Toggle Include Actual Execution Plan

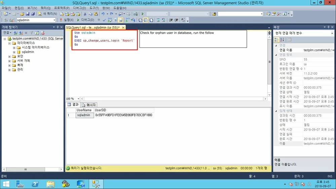tap(127, 20)
